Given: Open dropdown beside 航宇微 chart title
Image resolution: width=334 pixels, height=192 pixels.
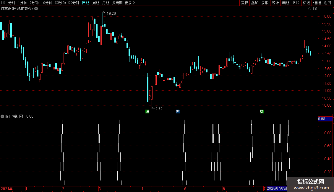Looking at the screenshot, I should pos(36,9).
